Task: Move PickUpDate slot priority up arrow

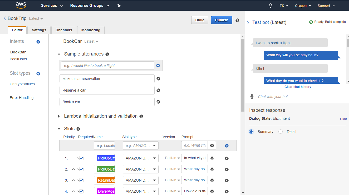Action: coord(73,169)
